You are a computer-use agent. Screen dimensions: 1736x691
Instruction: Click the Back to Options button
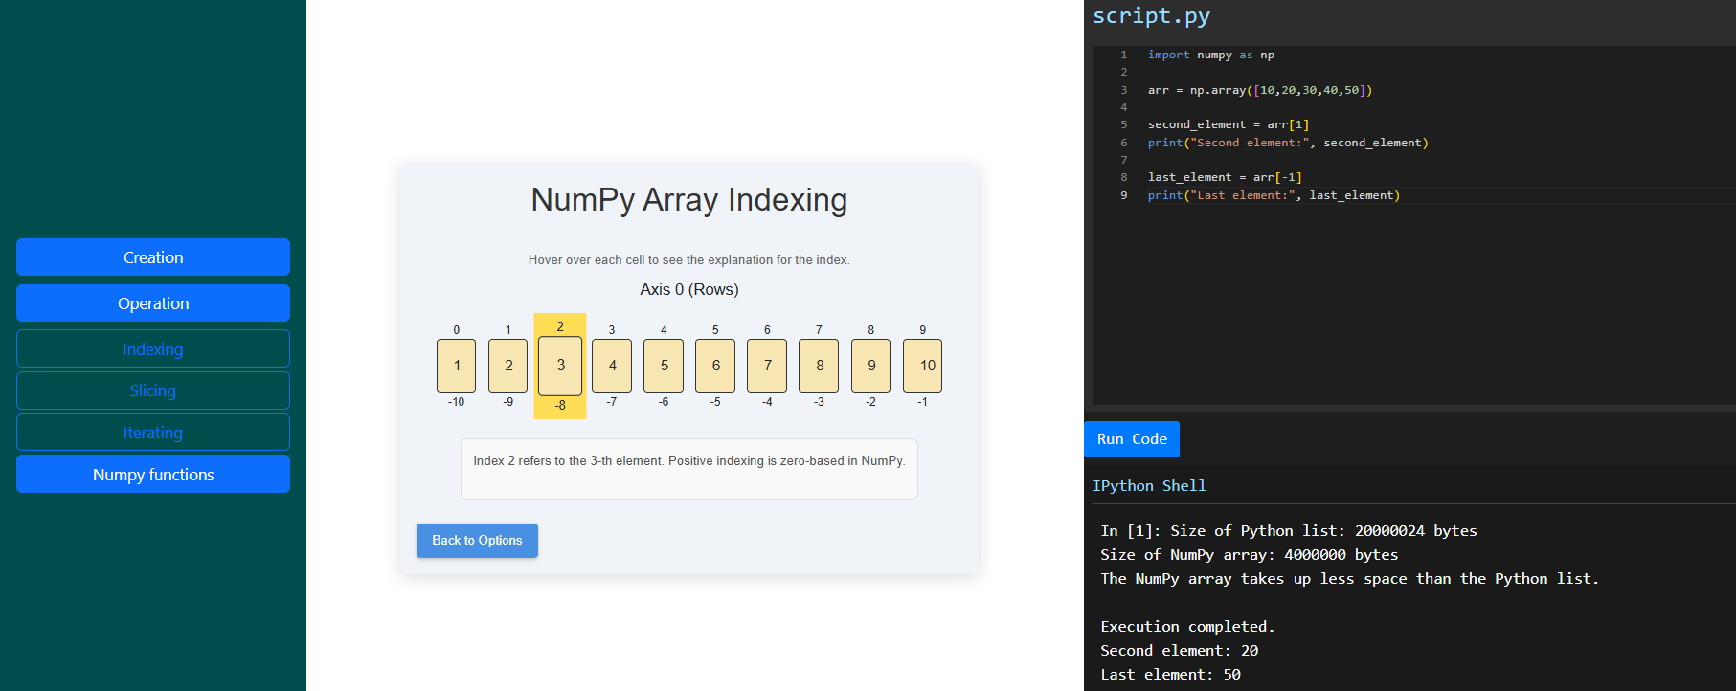477,541
